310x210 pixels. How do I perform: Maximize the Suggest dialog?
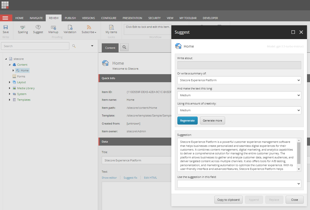(293, 32)
